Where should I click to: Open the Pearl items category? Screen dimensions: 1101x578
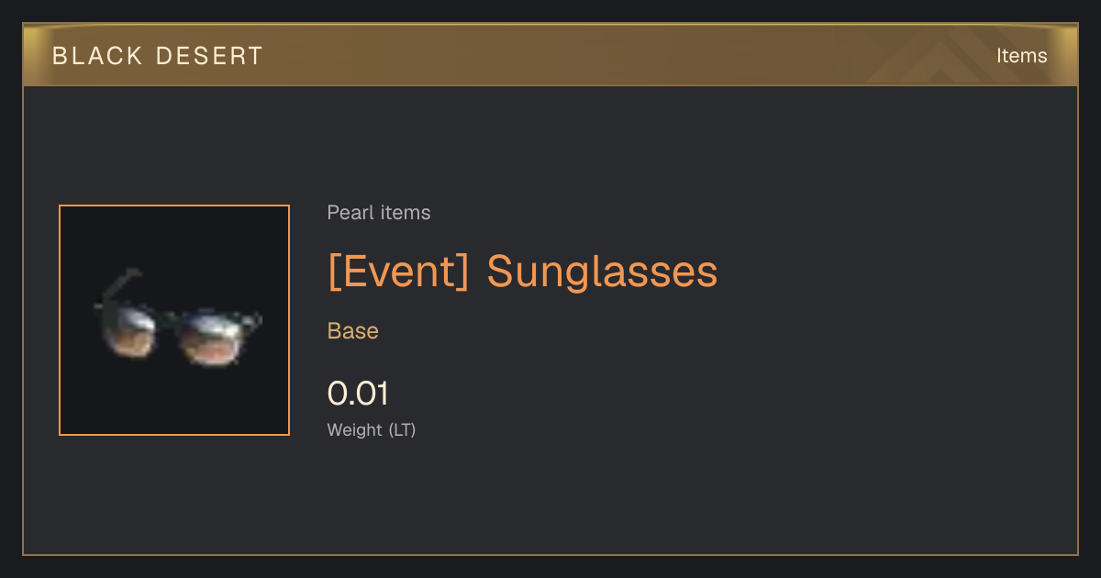coord(379,213)
